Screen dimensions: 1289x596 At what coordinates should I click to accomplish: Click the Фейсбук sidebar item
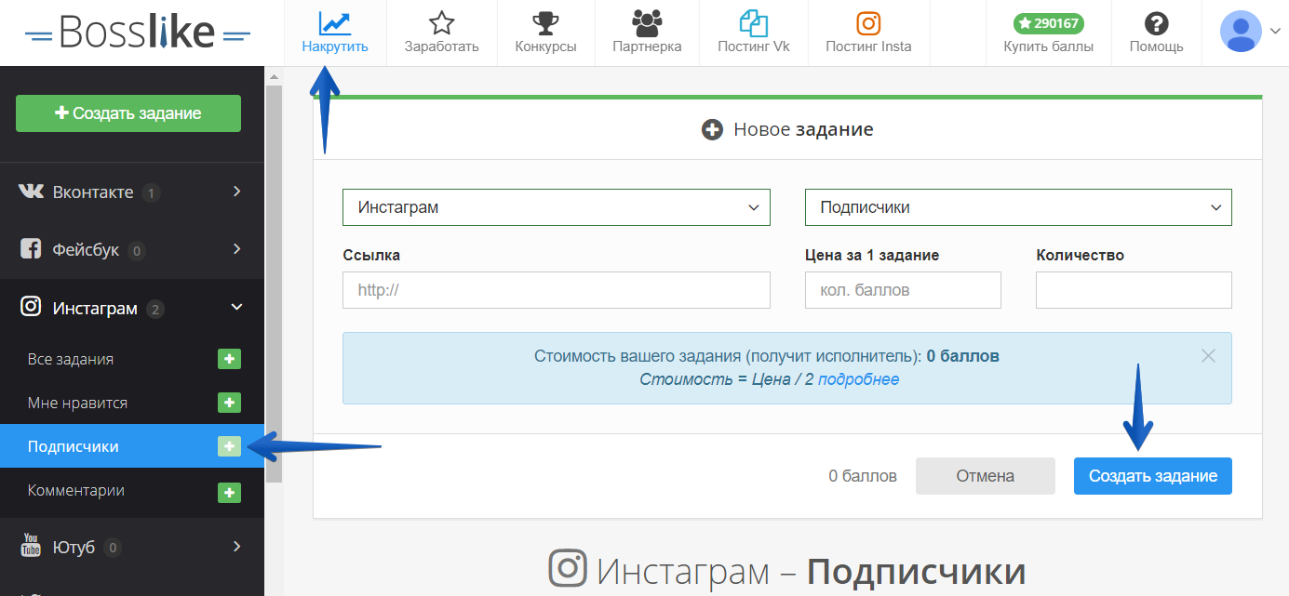(x=132, y=250)
